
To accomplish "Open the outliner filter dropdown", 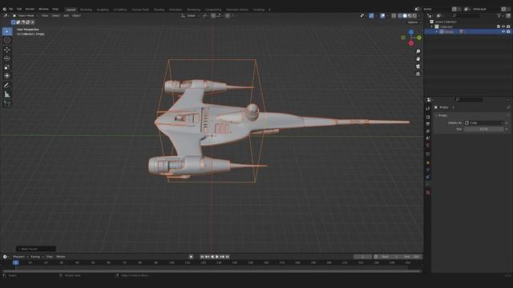I will (500, 16).
